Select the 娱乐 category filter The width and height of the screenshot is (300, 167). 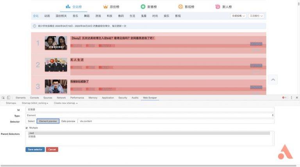click(166, 16)
